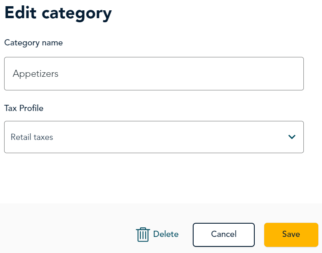The width and height of the screenshot is (322, 253).
Task: Click the Tax Profile label
Action: pos(24,108)
